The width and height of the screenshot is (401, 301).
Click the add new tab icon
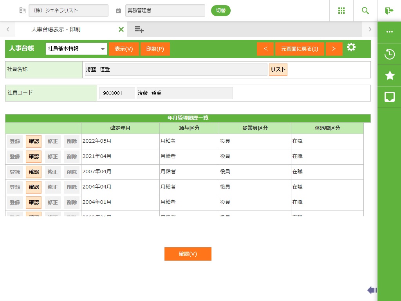point(139,29)
